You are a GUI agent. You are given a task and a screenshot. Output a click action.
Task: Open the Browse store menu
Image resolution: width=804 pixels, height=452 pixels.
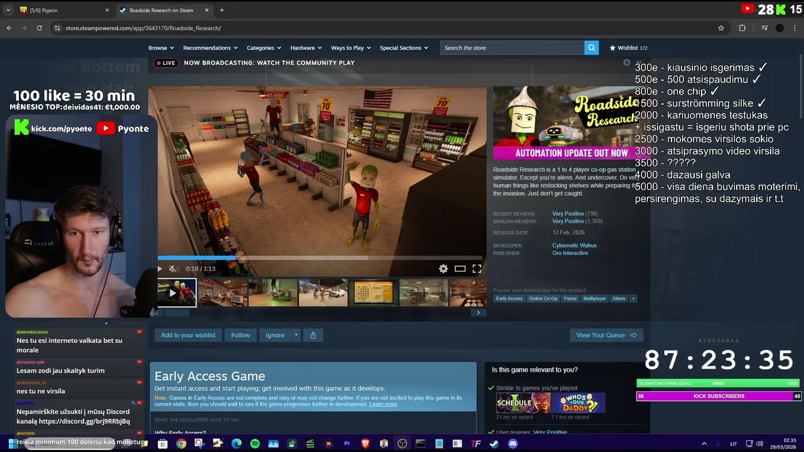tap(161, 48)
